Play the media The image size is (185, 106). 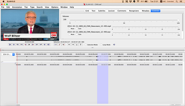coord(29,45)
